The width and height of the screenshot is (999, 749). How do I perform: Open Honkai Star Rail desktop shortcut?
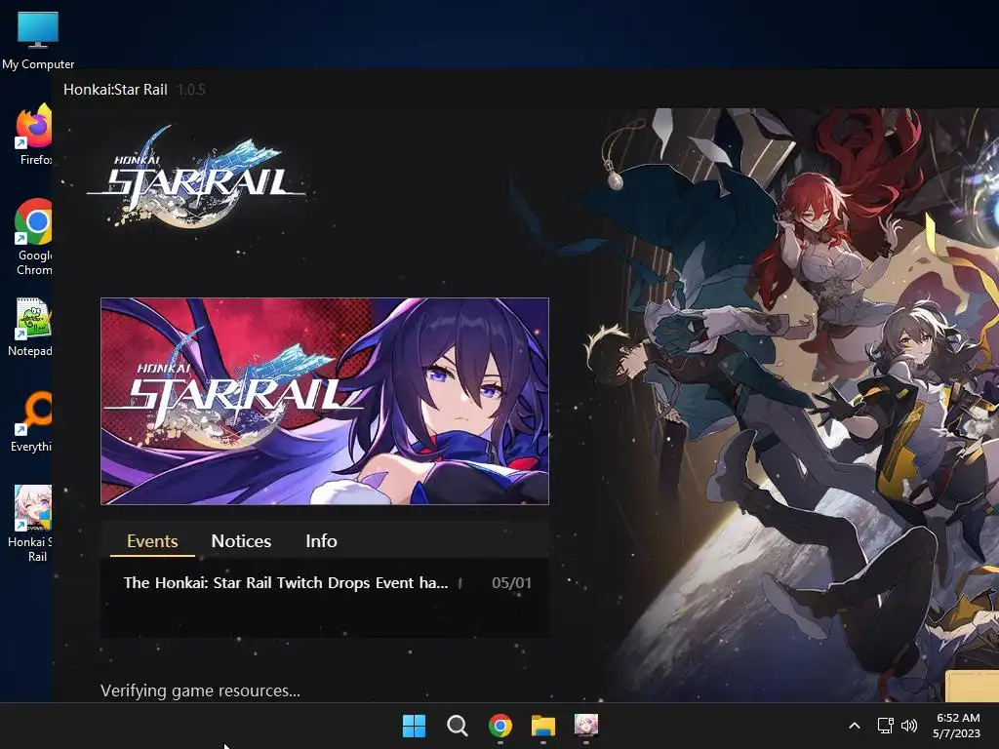(x=32, y=523)
